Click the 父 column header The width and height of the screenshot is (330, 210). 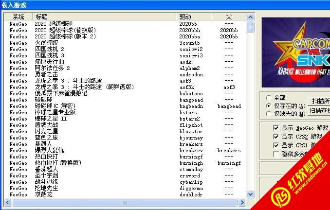point(229,17)
